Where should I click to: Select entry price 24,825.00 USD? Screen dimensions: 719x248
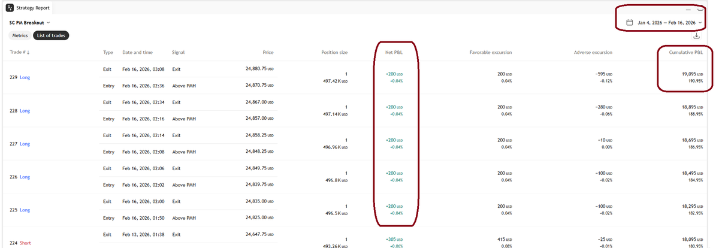click(259, 217)
